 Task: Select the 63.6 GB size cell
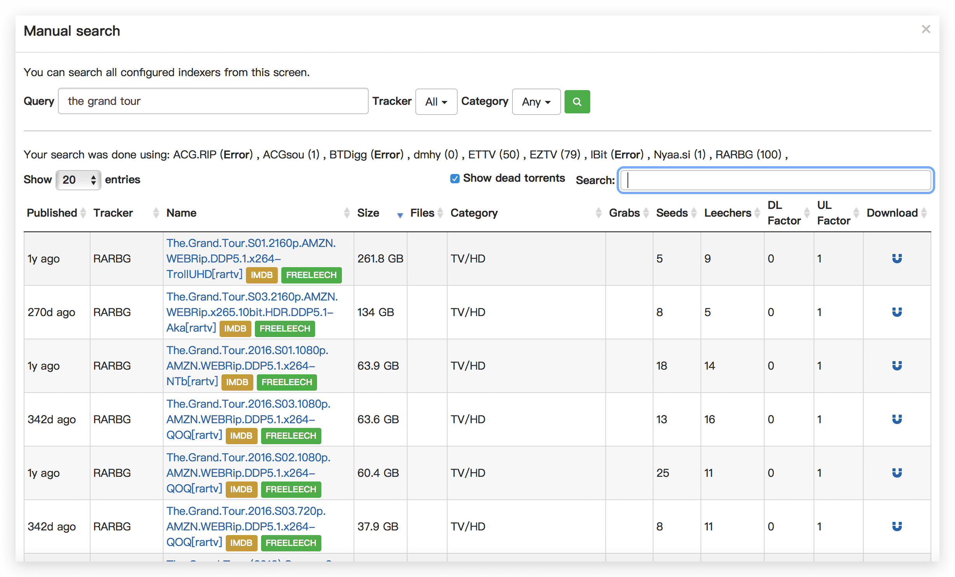click(x=380, y=419)
